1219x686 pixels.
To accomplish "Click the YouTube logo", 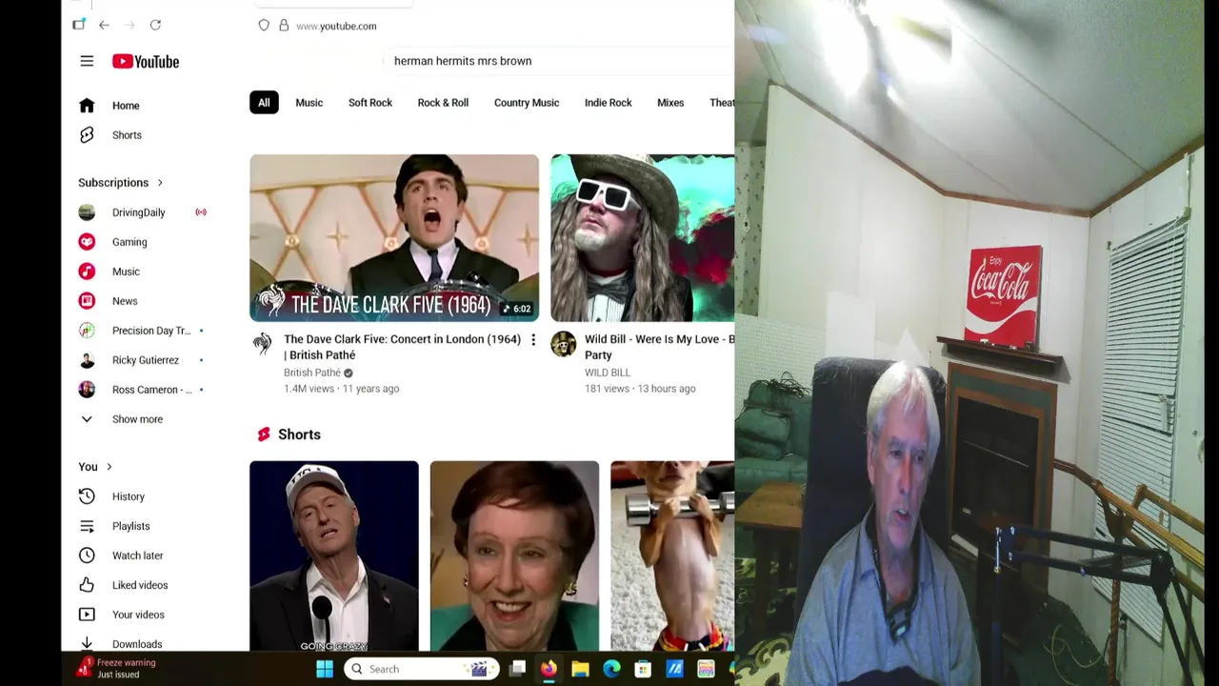I will click(146, 61).
